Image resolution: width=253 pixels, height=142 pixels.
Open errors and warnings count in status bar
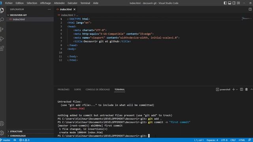click(x=25, y=140)
